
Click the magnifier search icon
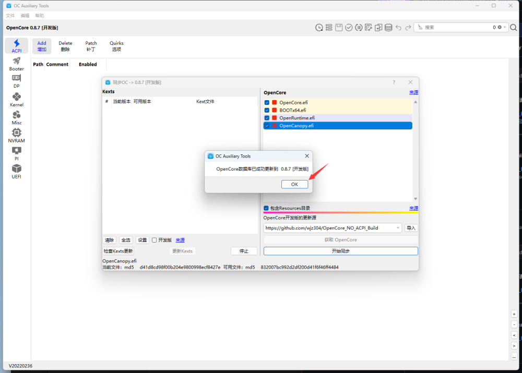coord(514,28)
